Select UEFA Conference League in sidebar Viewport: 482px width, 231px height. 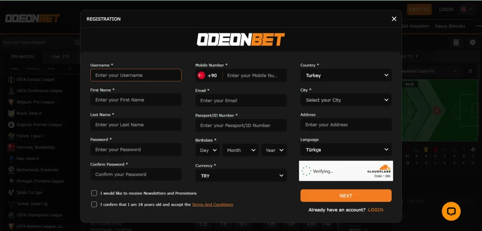click(x=40, y=91)
